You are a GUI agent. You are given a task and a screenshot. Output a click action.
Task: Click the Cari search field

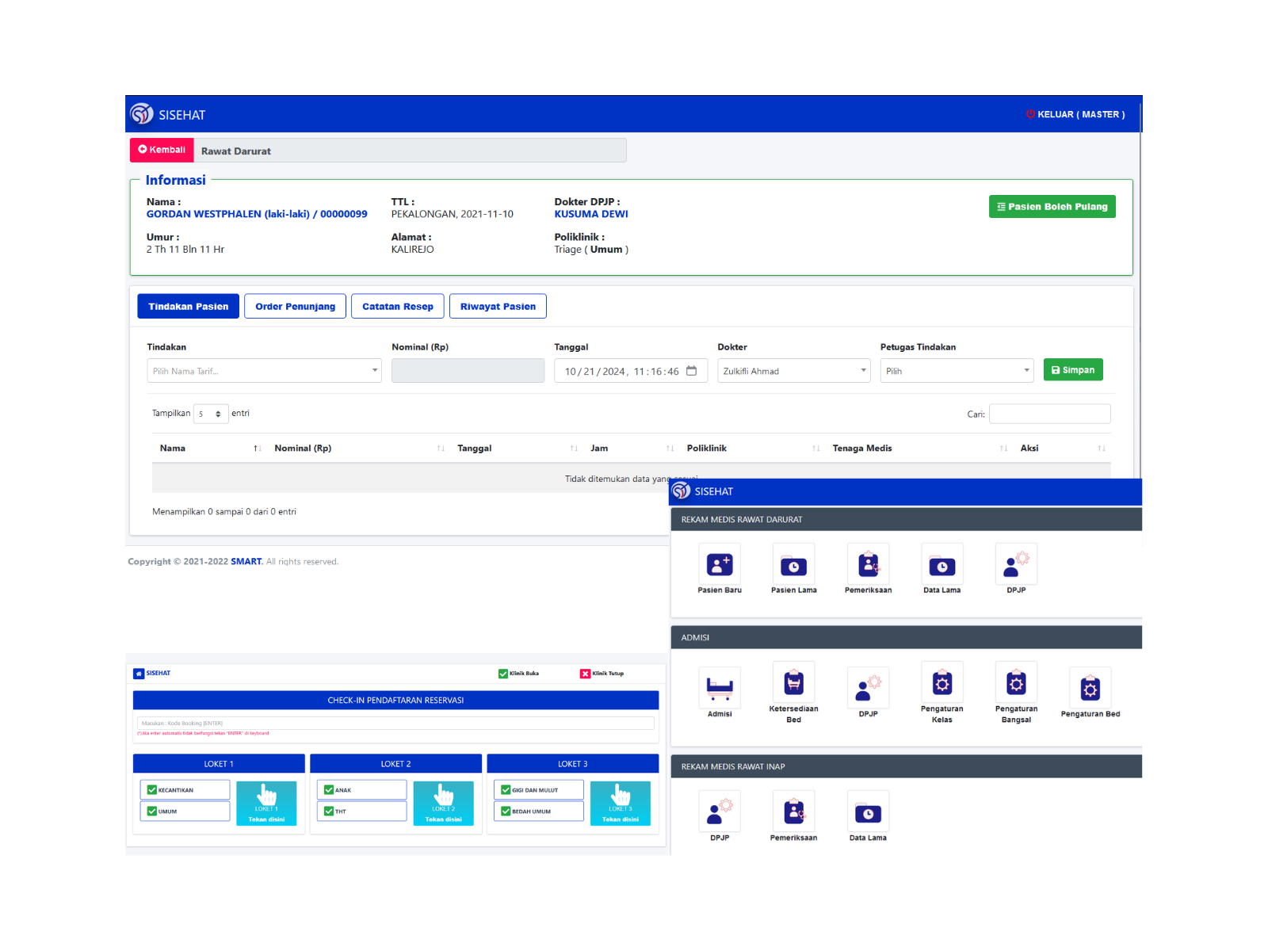tap(1049, 414)
